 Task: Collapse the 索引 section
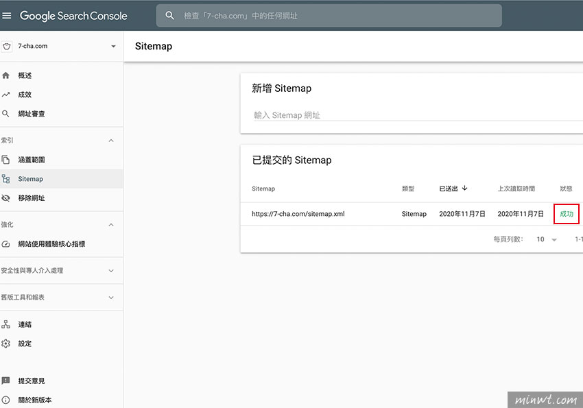pos(111,141)
